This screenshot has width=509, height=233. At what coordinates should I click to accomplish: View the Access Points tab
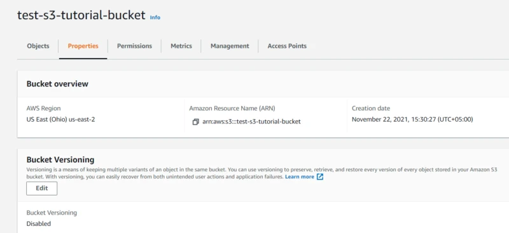pos(287,46)
